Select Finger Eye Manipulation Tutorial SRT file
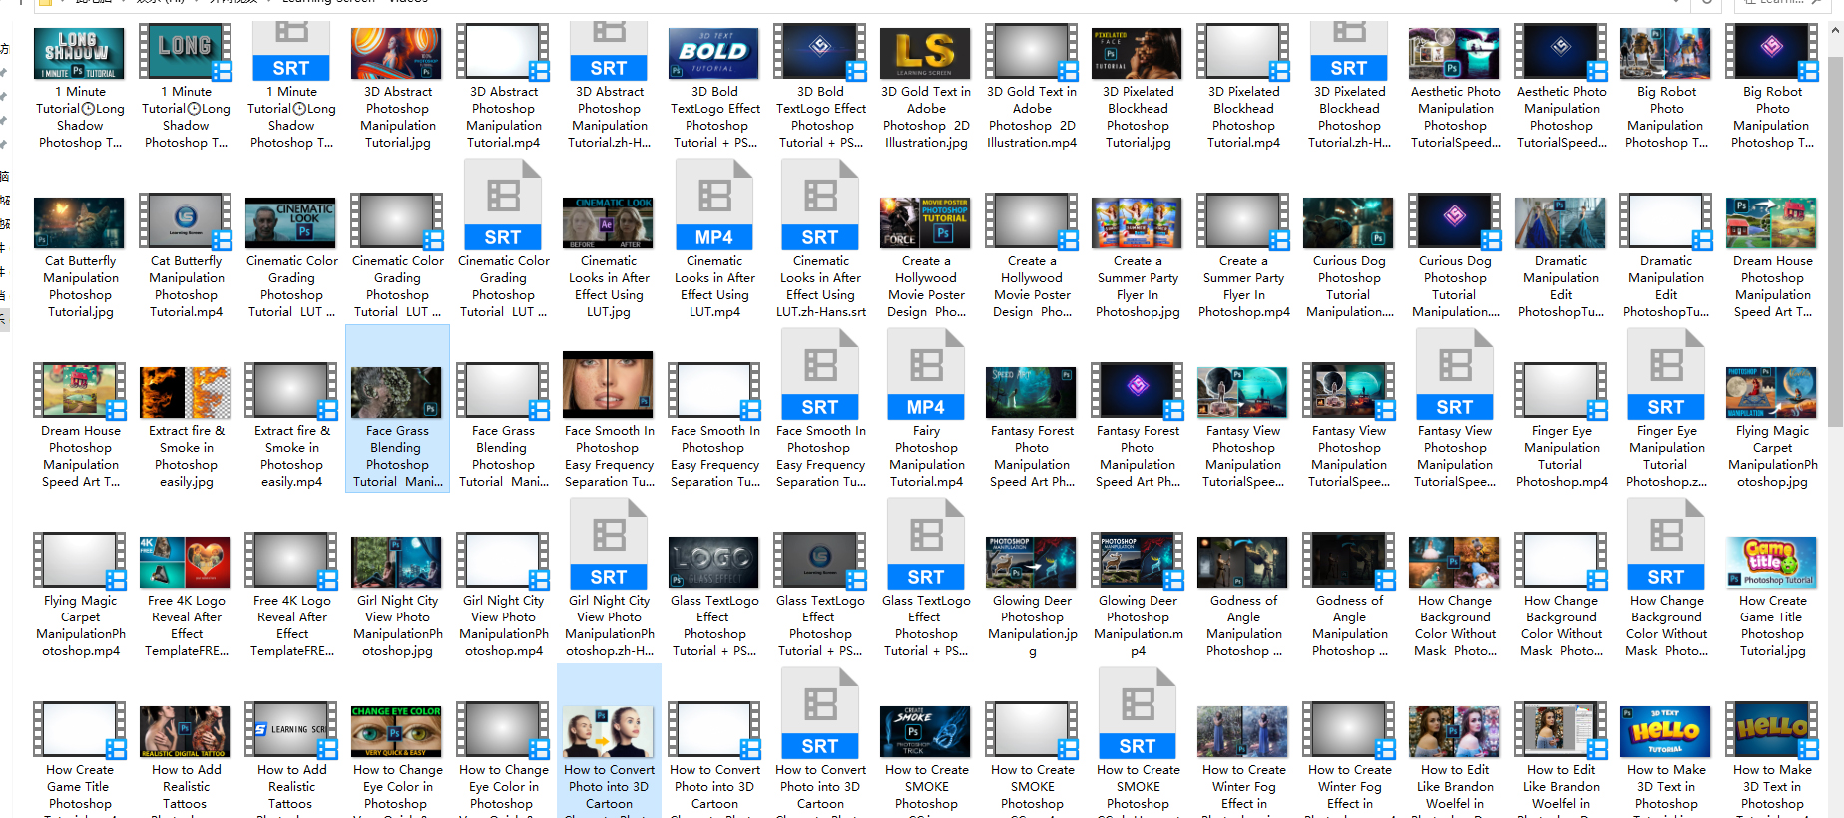Image resolution: width=1844 pixels, height=818 pixels. click(1666, 375)
